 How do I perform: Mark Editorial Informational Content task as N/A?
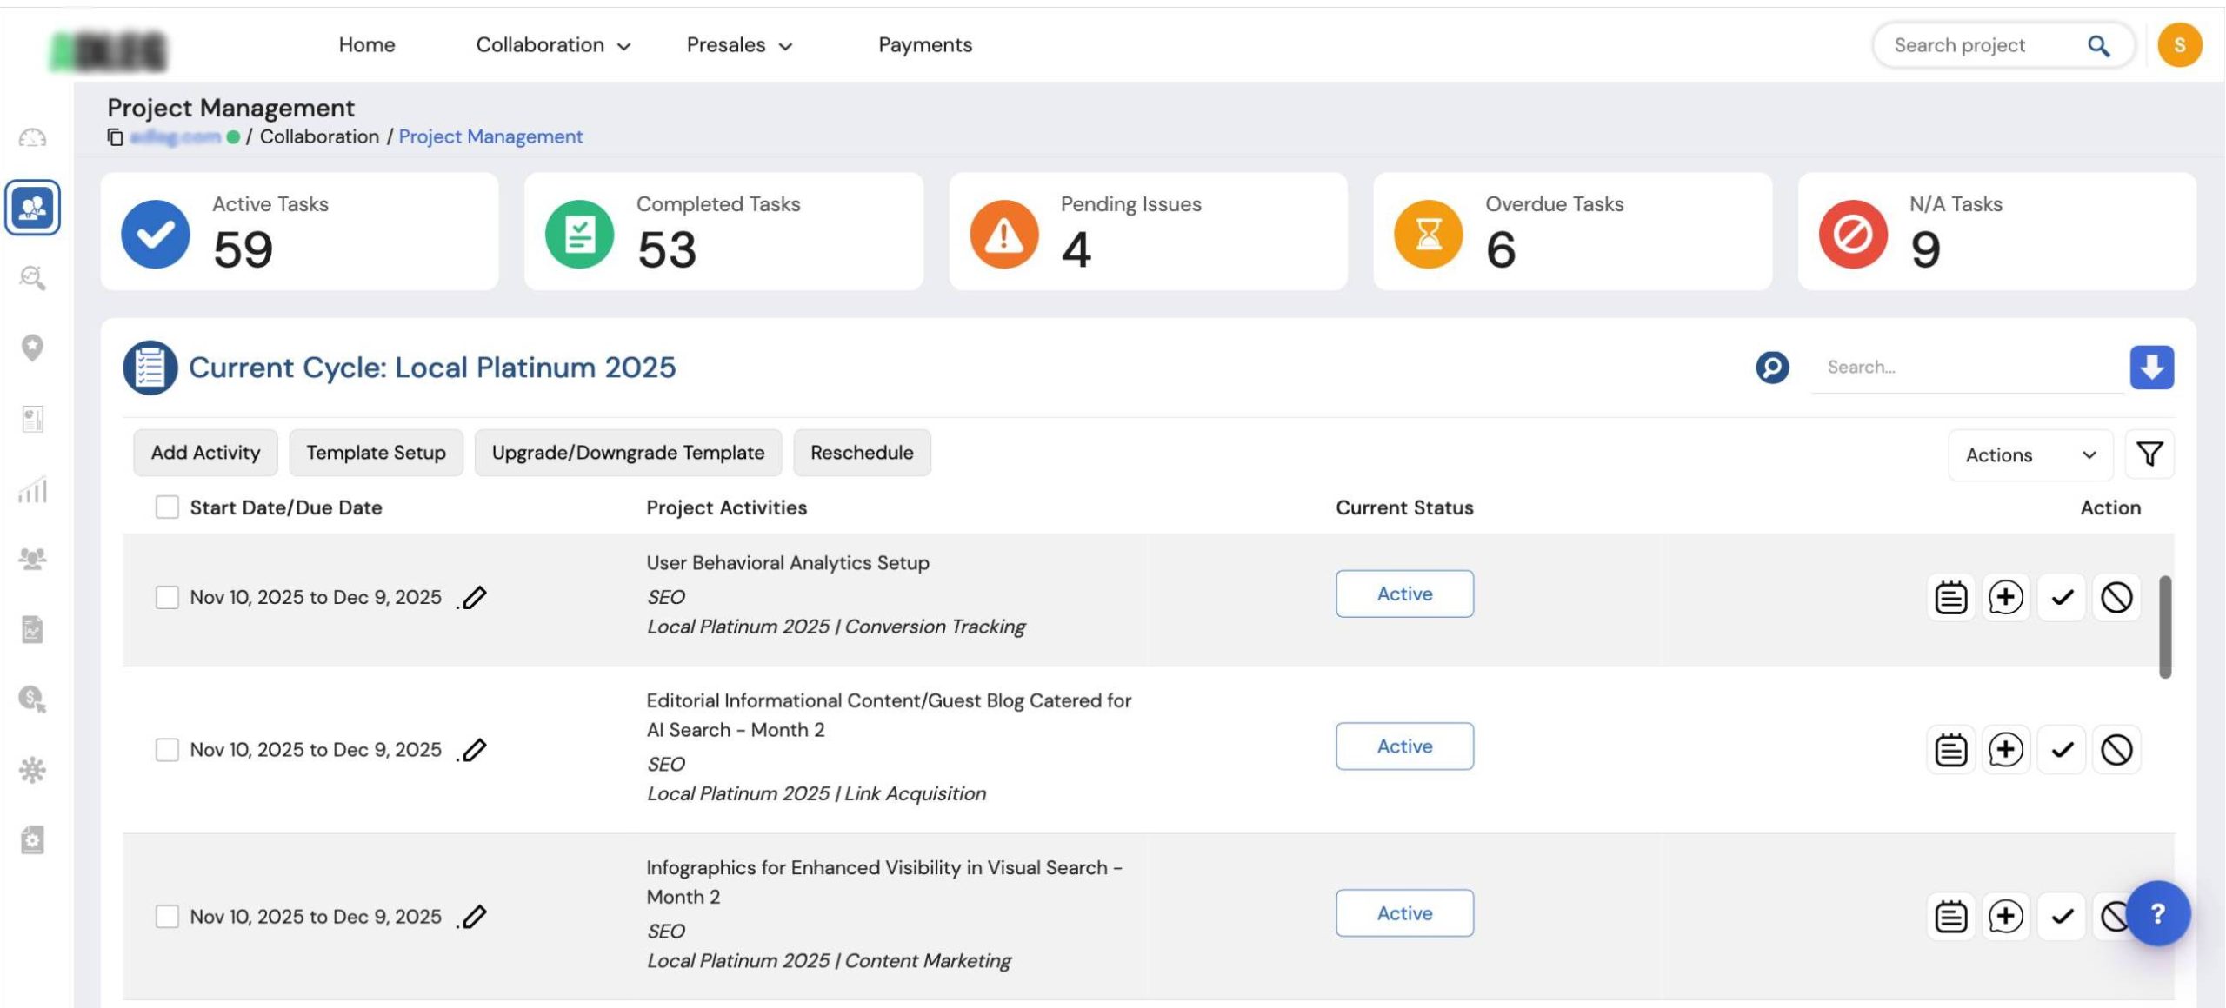(2116, 750)
